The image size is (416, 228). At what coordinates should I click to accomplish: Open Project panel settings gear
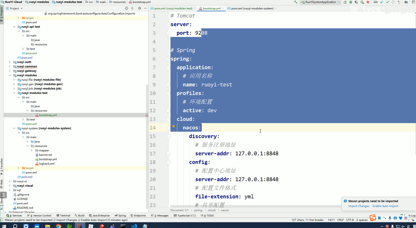[139, 8]
